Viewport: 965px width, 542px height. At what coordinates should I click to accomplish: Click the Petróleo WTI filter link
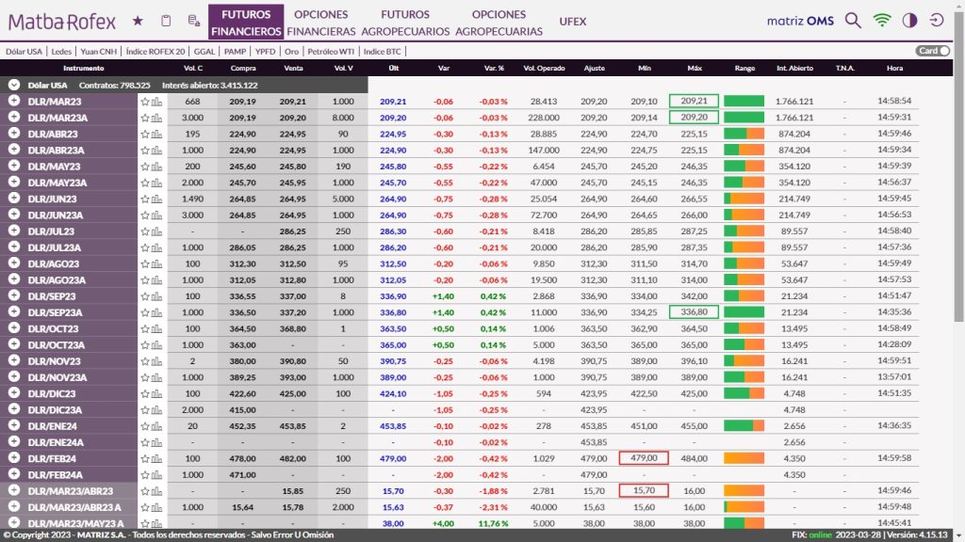[x=332, y=51]
